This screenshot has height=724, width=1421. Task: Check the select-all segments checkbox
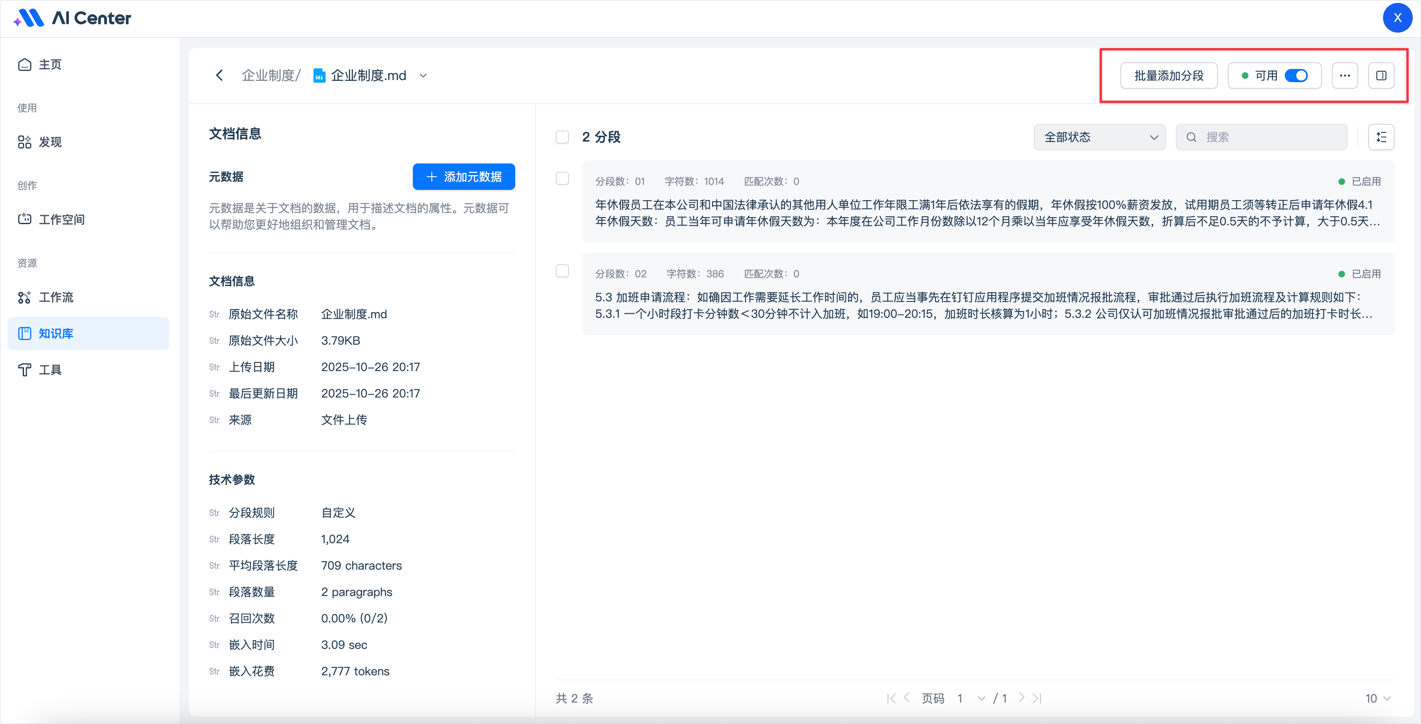tap(561, 137)
